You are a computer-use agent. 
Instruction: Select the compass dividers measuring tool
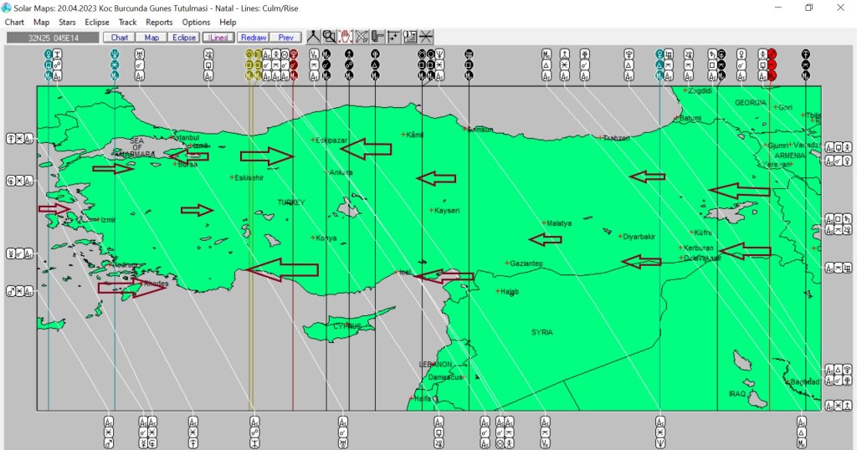click(313, 37)
